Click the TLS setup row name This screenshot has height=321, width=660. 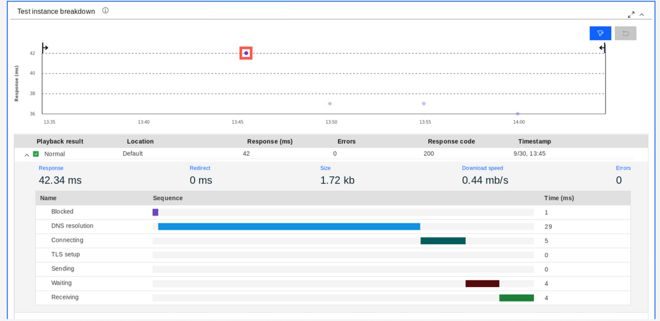tap(66, 255)
